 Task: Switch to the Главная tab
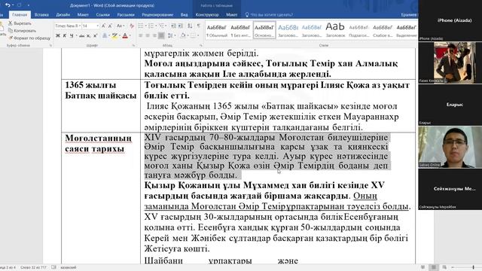click(20, 14)
